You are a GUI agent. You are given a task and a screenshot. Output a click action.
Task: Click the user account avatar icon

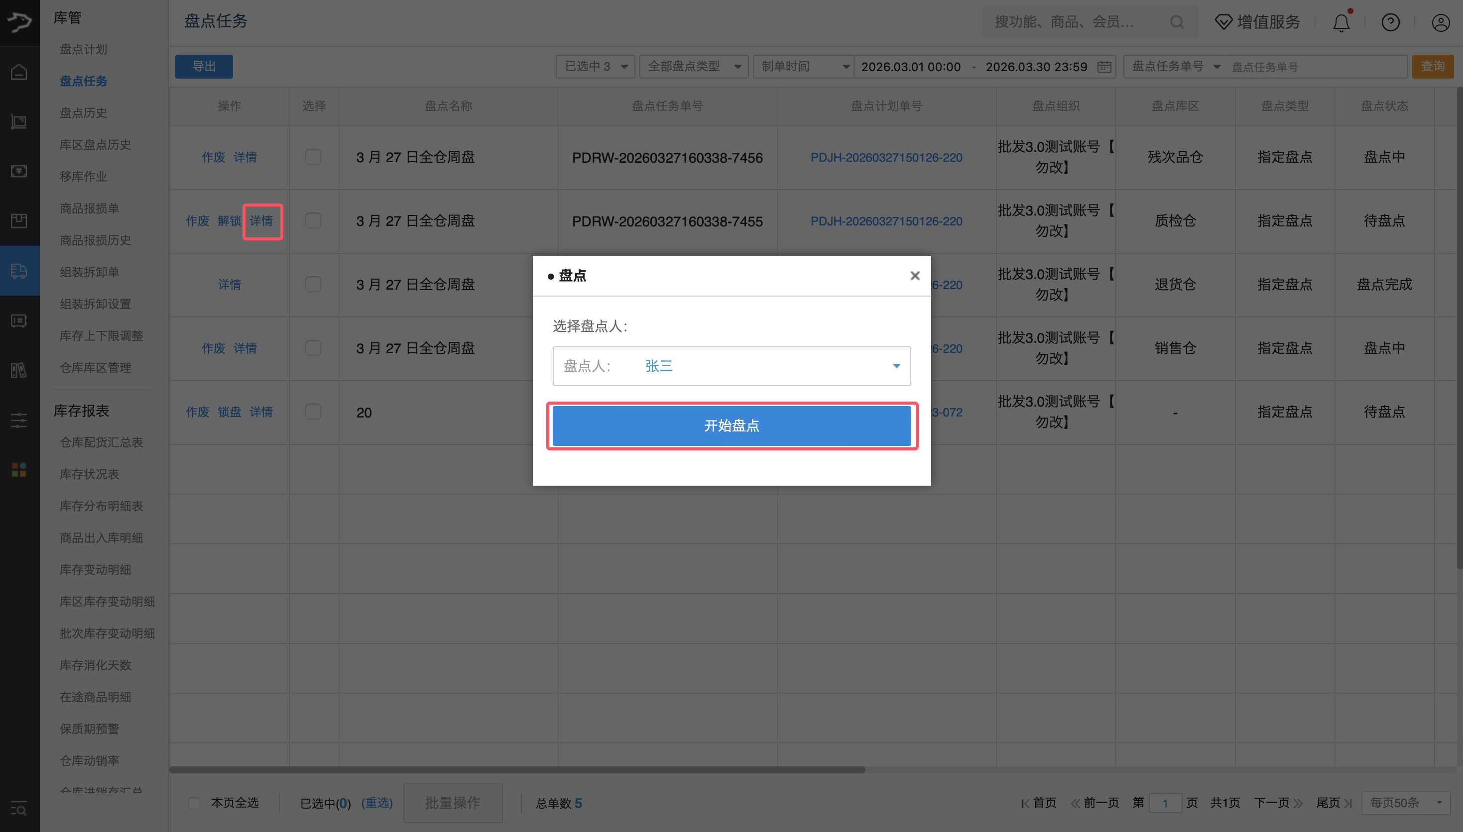(x=1440, y=22)
